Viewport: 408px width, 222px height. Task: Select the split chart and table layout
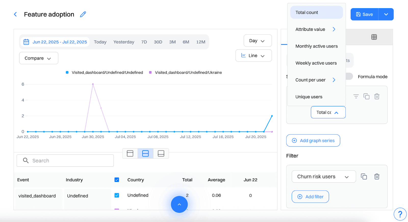pos(145,153)
